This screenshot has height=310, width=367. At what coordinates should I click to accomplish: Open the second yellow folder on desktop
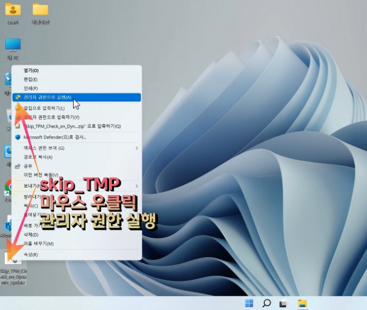[40, 11]
